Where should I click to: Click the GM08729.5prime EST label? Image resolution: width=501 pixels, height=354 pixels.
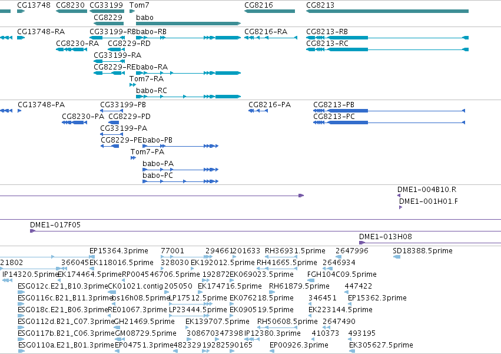point(145,334)
